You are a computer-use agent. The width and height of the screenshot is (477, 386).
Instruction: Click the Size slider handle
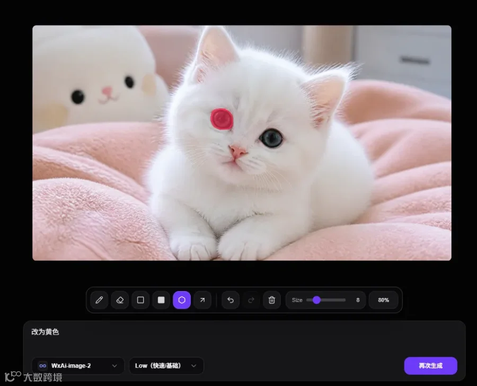316,300
